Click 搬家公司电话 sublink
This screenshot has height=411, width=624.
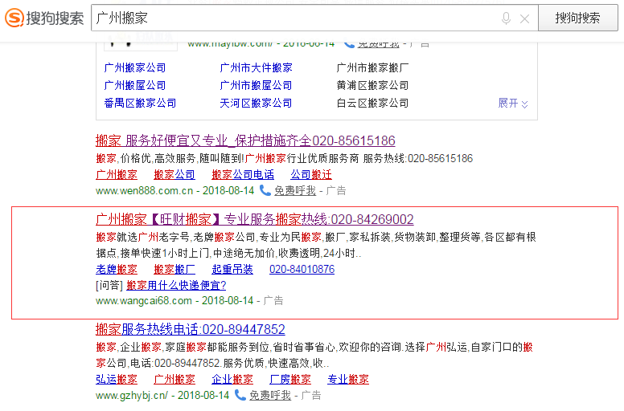coord(243,174)
